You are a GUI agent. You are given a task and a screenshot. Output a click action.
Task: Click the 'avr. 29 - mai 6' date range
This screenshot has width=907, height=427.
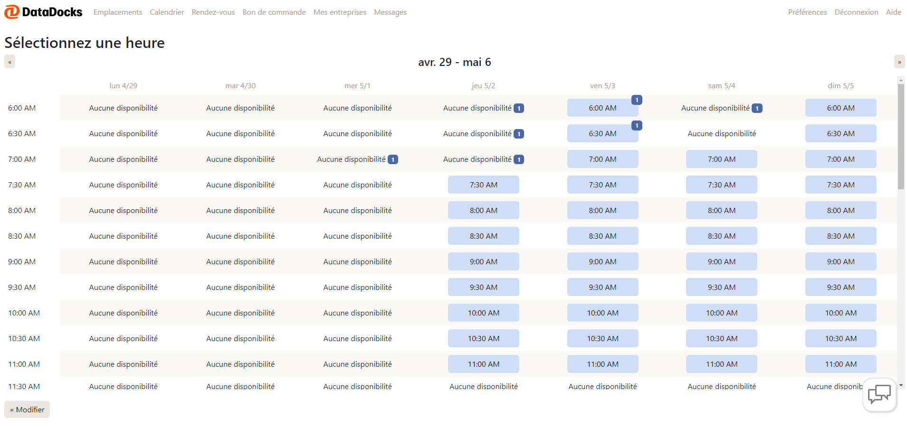[455, 62]
